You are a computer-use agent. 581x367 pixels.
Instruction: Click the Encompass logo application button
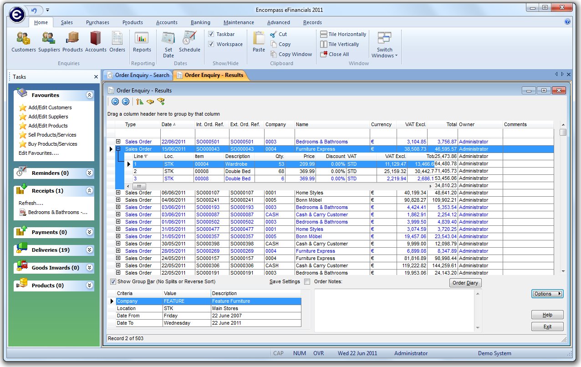(x=17, y=14)
